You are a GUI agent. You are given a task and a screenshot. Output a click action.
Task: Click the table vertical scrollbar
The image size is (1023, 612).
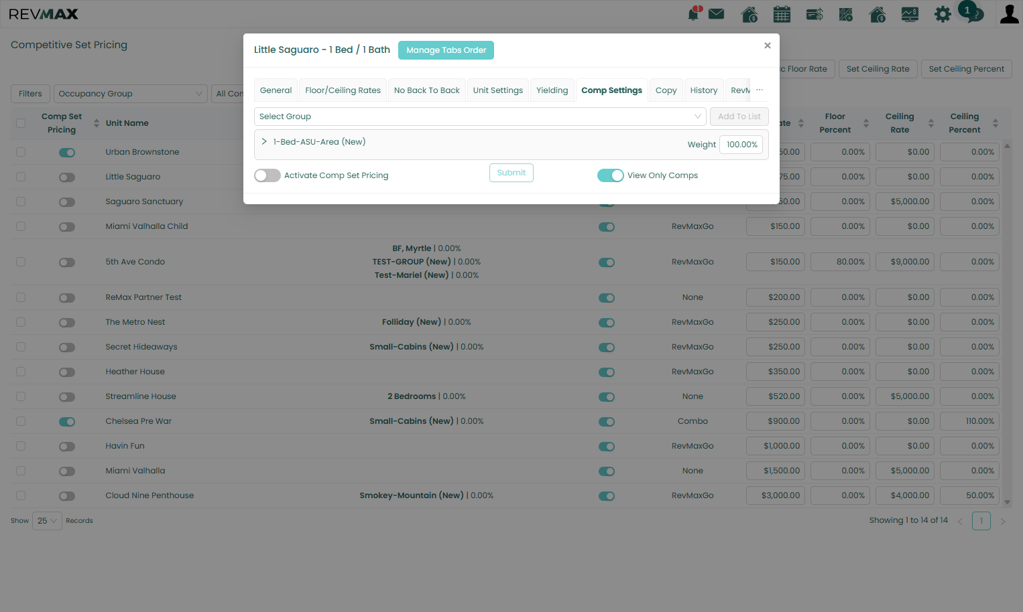pos(1007,323)
